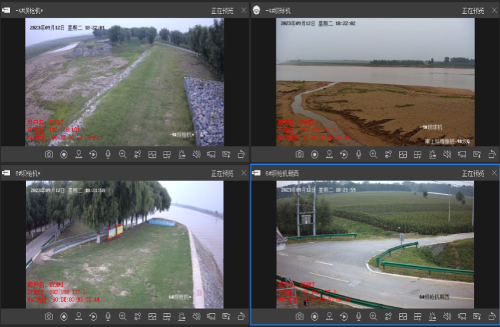
Task: Close the top-right -4# dome camera preview
Action: click(x=494, y=11)
